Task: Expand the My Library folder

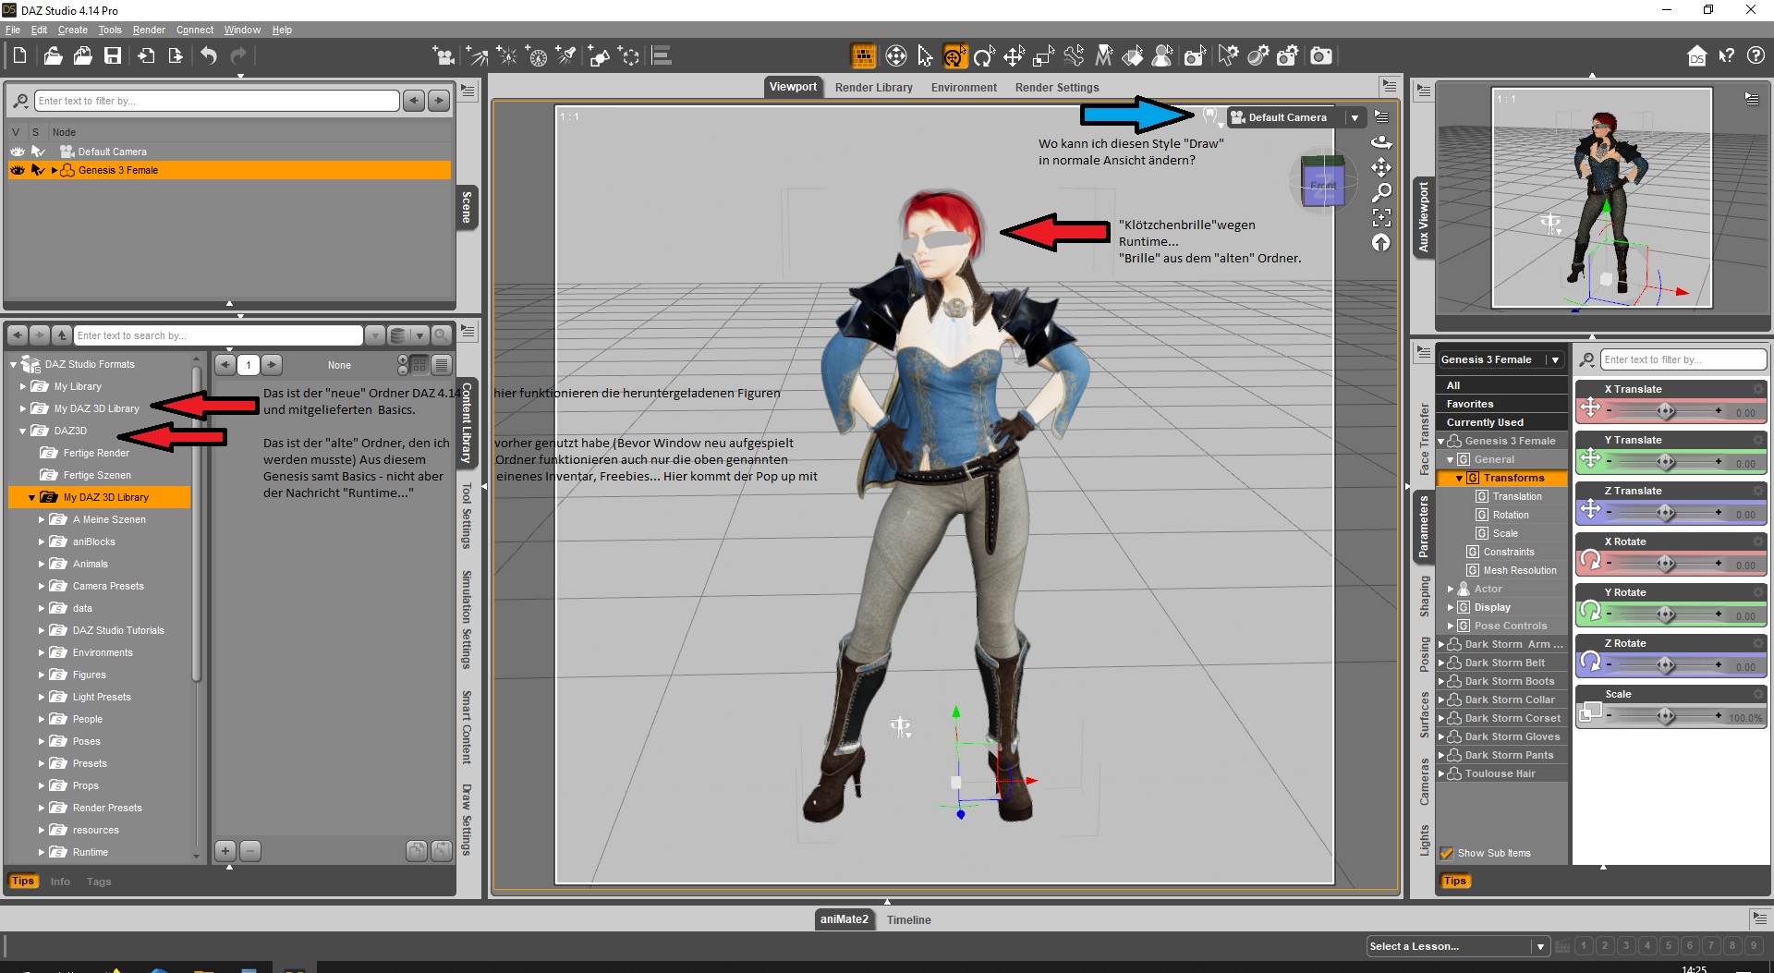Action: 23,386
